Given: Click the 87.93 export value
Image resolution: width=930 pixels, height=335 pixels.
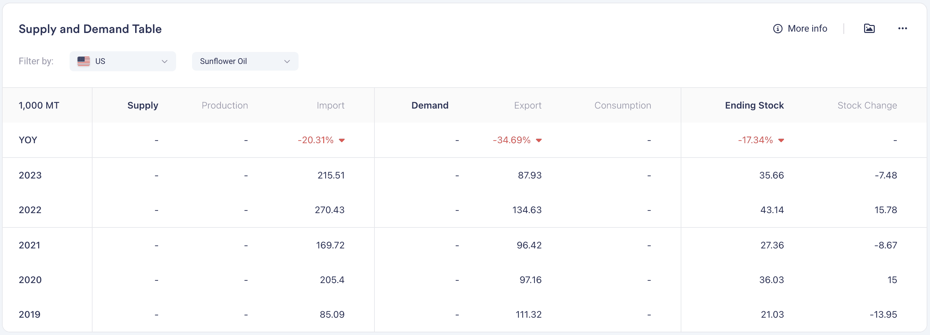Looking at the screenshot, I should (530, 175).
